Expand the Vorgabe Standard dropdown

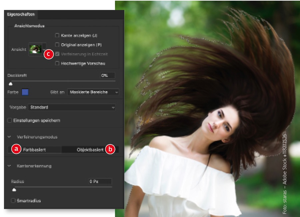coord(72,108)
